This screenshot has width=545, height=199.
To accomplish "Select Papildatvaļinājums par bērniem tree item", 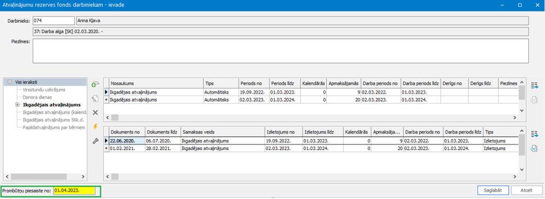I will click(54, 127).
